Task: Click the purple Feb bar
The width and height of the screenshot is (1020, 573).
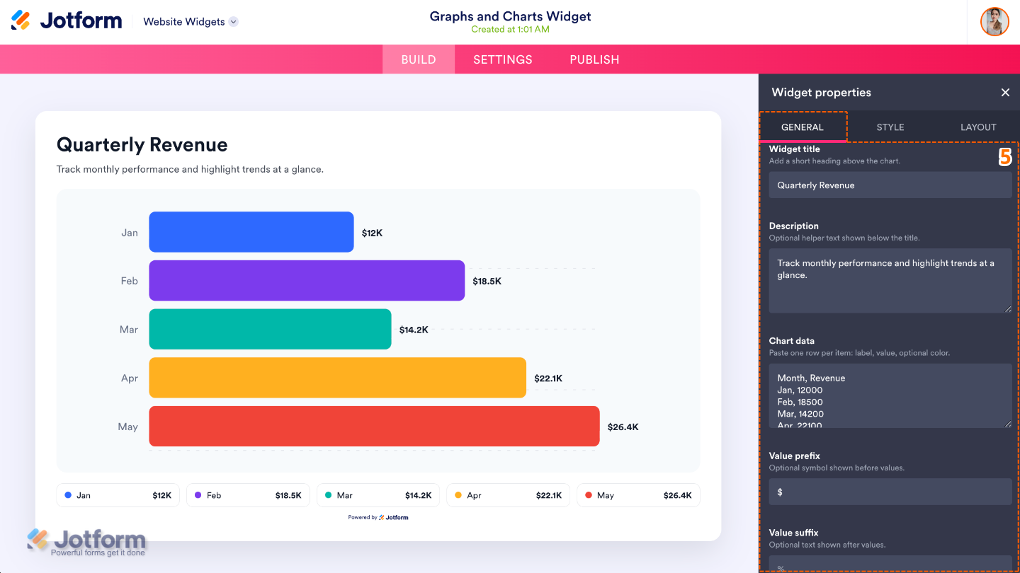Action: (307, 281)
